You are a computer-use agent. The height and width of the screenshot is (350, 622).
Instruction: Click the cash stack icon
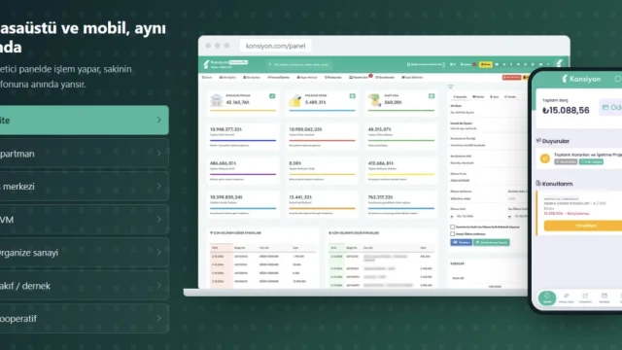point(374,100)
